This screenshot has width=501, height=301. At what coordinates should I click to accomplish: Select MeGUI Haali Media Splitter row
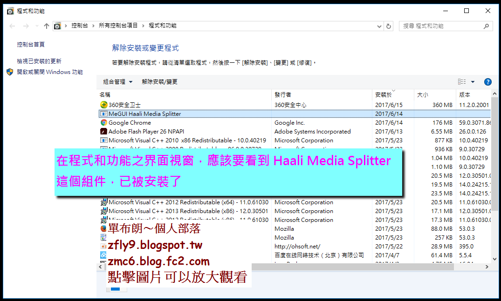click(x=295, y=114)
